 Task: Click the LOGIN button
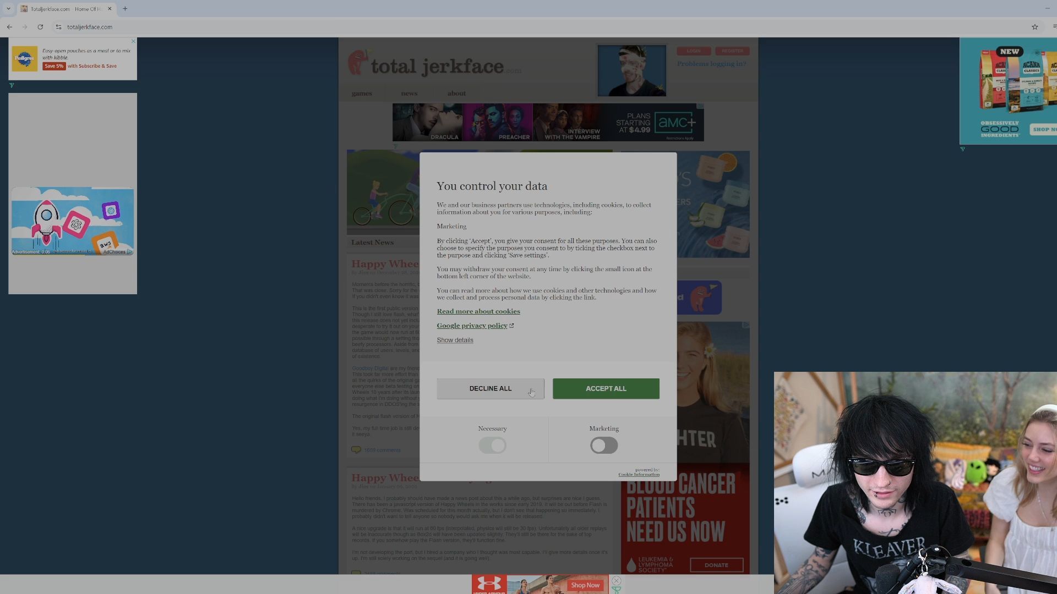click(694, 51)
